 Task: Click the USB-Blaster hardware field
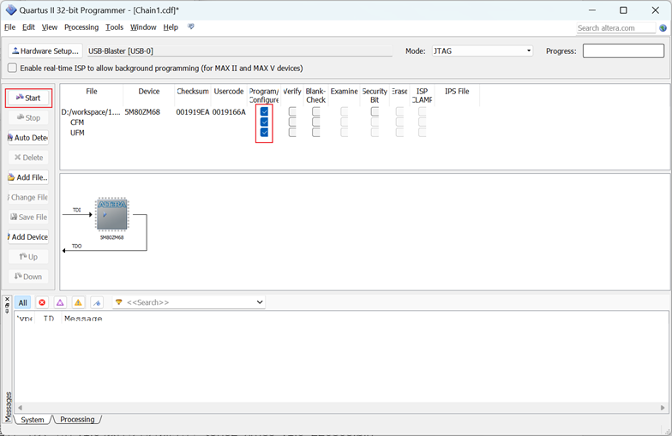[240, 51]
